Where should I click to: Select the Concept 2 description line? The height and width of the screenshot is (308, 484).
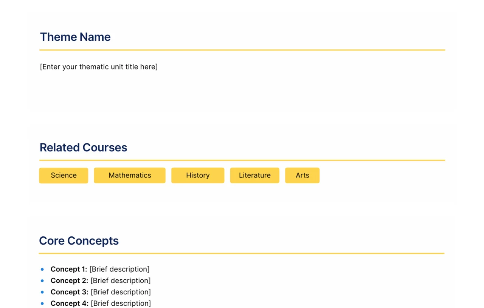pyautogui.click(x=101, y=280)
